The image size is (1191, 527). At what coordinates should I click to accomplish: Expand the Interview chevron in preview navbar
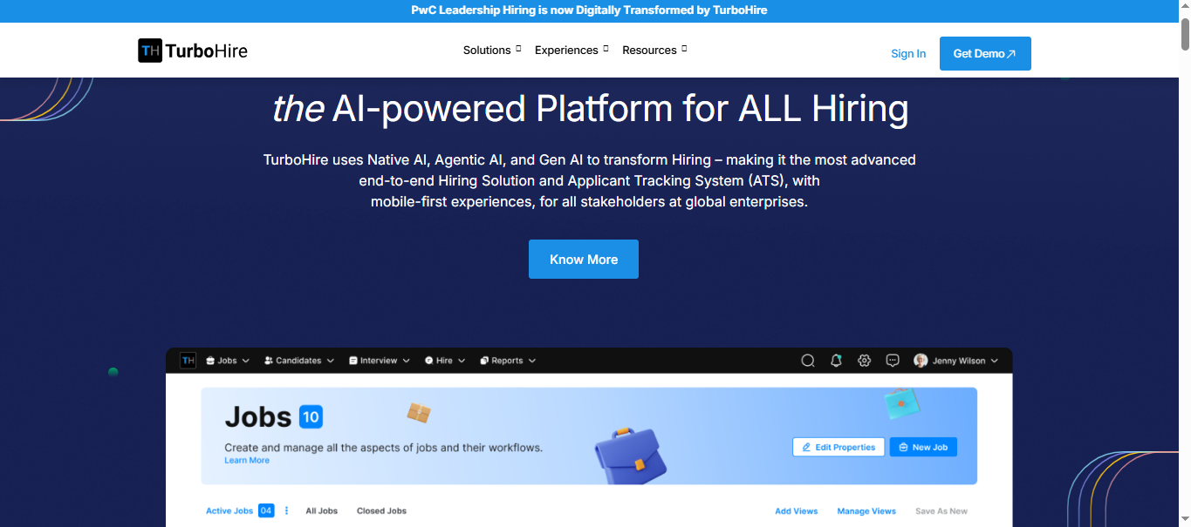(406, 361)
